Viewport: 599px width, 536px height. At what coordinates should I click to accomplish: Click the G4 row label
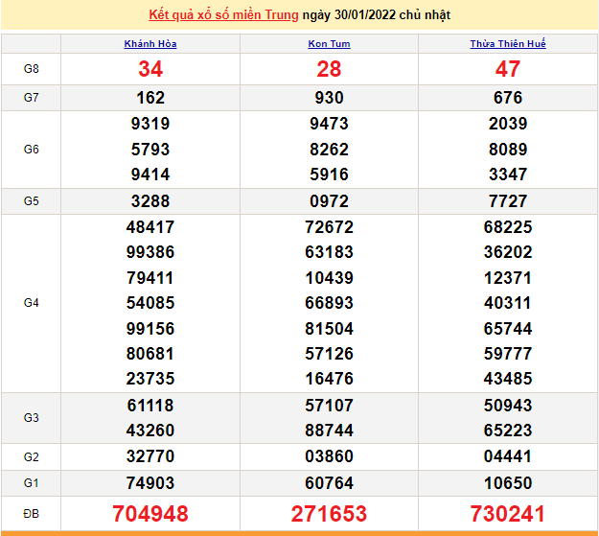31,303
